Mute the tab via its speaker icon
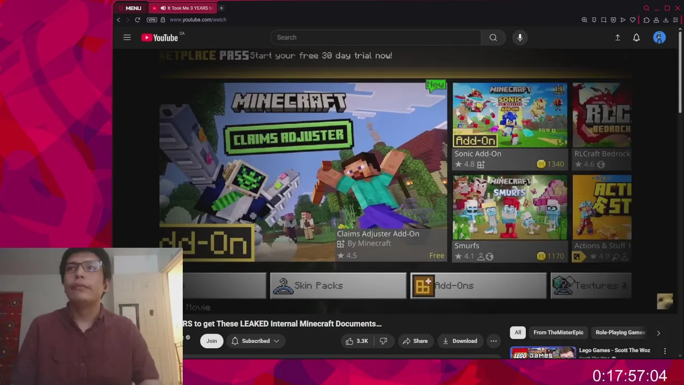Image resolution: width=684 pixels, height=385 pixels. pos(163,8)
